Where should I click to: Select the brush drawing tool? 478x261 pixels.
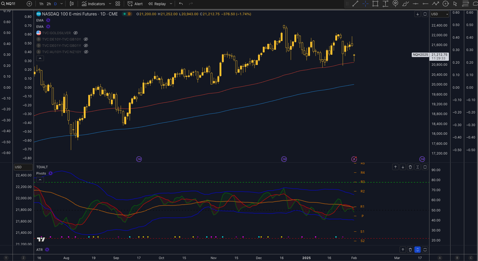pyautogui.click(x=406, y=4)
